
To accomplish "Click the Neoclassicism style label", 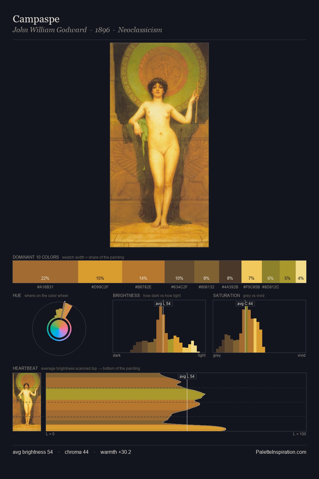I will pyautogui.click(x=140, y=30).
